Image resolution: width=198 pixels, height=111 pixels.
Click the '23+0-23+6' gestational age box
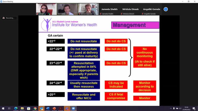[56, 63]
